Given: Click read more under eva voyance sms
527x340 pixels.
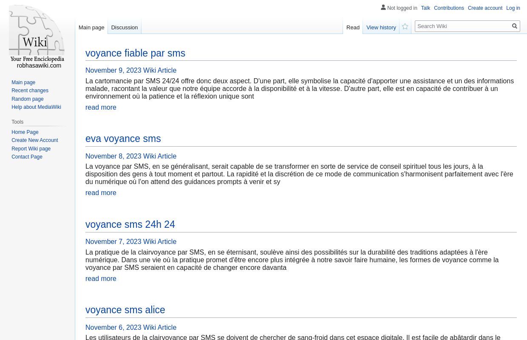Looking at the screenshot, I should pyautogui.click(x=101, y=193).
